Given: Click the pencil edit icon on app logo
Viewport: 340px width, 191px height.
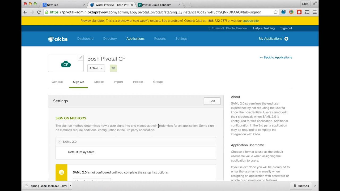Looking at the screenshot, I should click(x=81, y=58).
